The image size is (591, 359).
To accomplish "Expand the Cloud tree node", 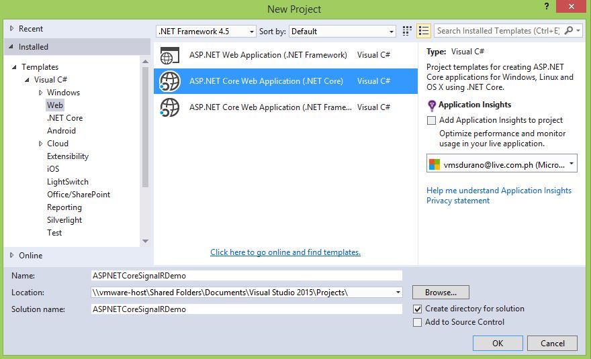I will [40, 144].
